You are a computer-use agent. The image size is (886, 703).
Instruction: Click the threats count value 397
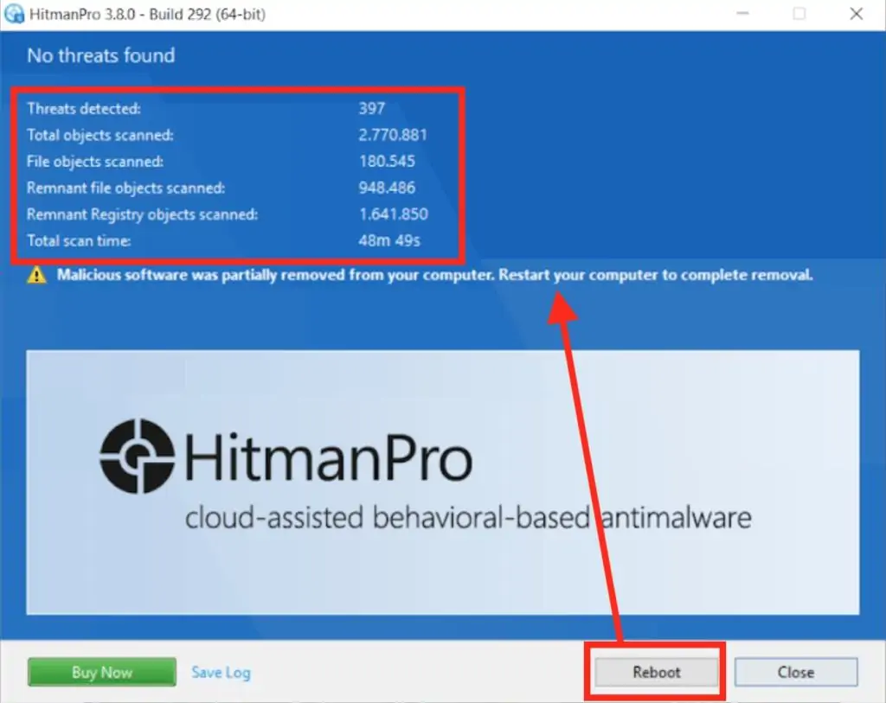pyautogui.click(x=372, y=108)
